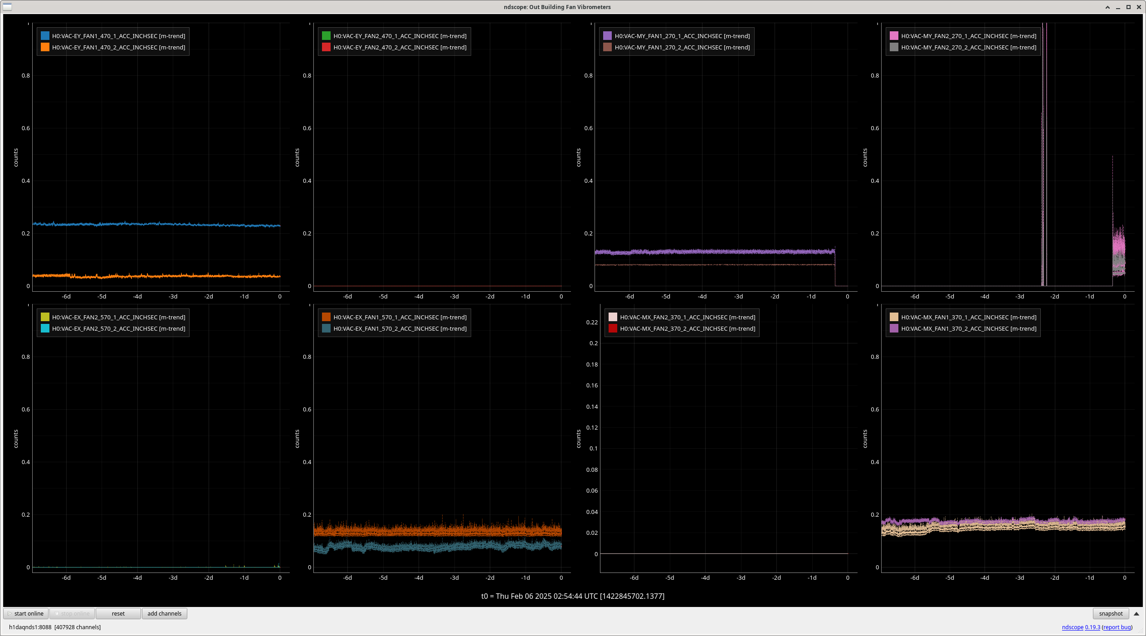Click green swatch for EY_FAN2_470_1 channel

tap(326, 36)
